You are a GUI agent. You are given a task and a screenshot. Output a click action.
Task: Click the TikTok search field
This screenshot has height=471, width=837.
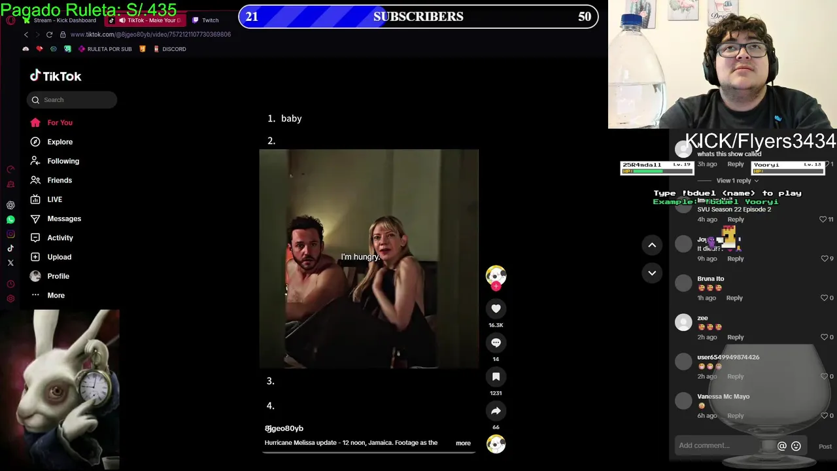(72, 100)
